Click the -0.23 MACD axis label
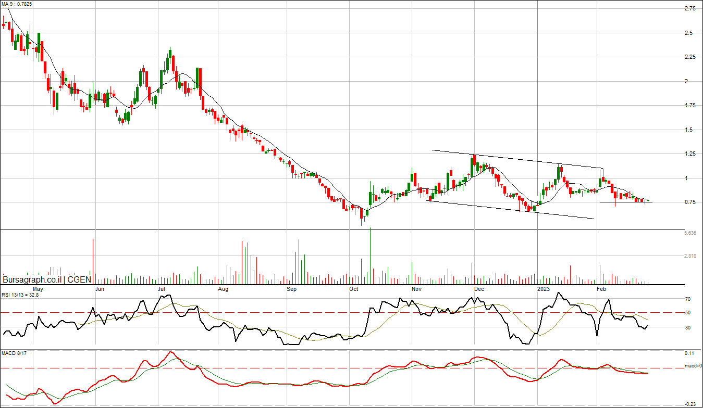703x408 pixels. (690, 404)
